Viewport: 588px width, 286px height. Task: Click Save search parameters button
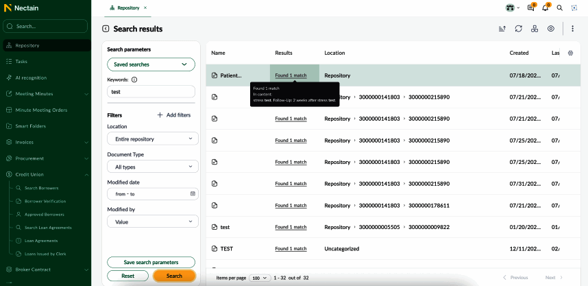click(151, 262)
